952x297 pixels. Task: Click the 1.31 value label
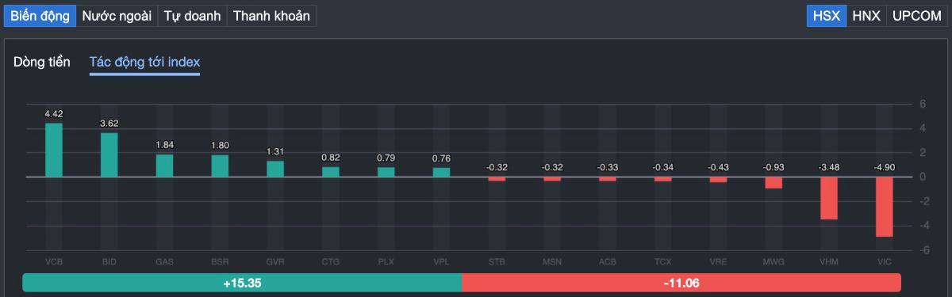coord(275,151)
